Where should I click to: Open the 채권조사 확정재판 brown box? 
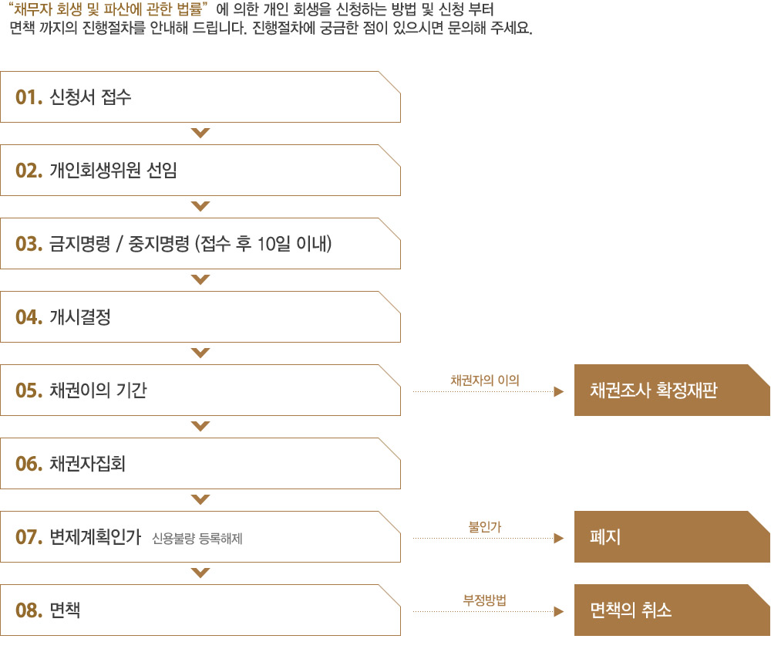coord(672,390)
